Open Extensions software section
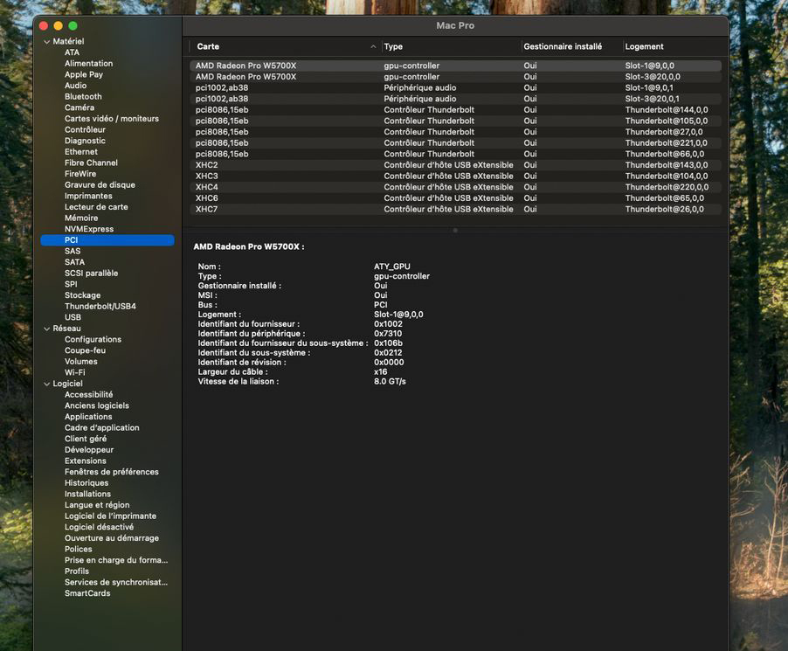Image resolution: width=788 pixels, height=651 pixels. (86, 461)
